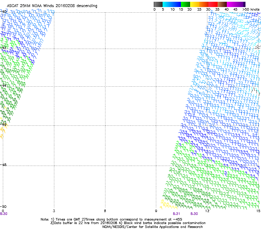Choose the dark purple >50 legend segment
Screen dimensions: 261x229
pyautogui.click(x=244, y=4)
